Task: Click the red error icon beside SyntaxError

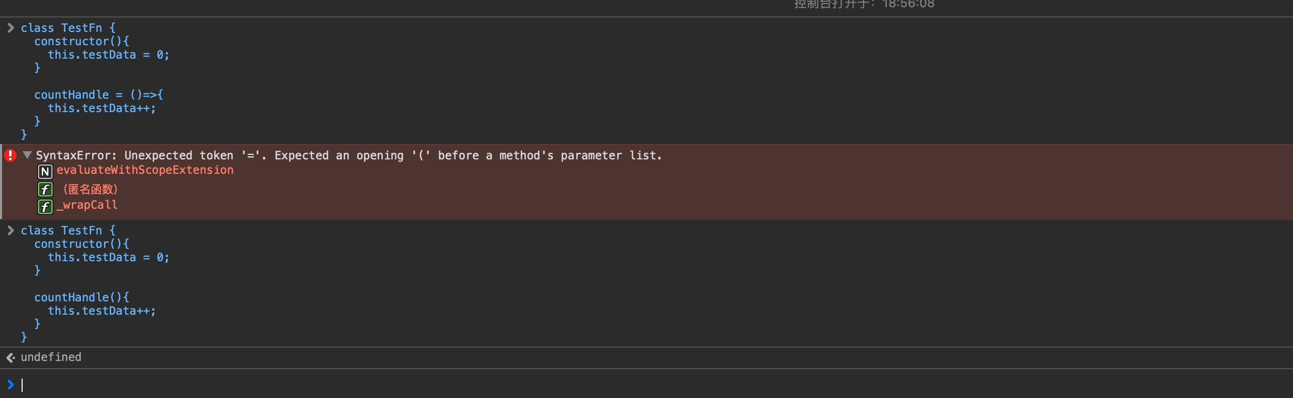Action: pyautogui.click(x=10, y=155)
